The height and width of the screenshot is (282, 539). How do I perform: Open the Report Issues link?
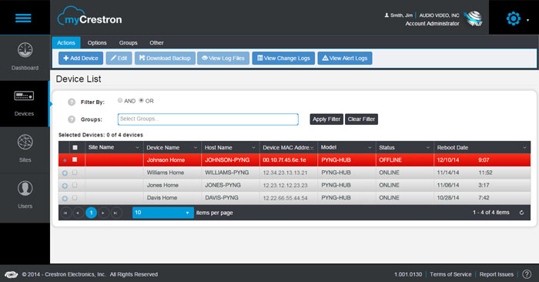point(497,274)
